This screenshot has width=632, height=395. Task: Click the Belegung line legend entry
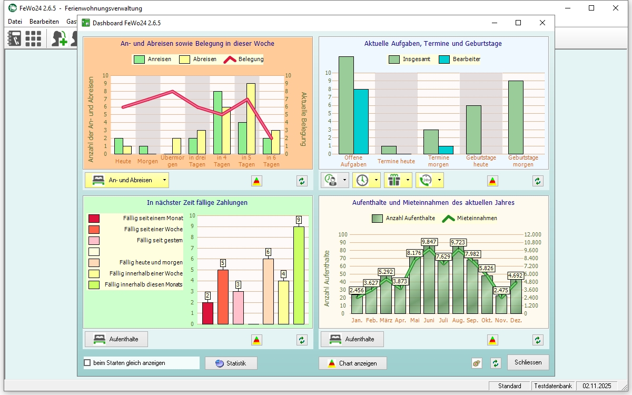(x=244, y=60)
